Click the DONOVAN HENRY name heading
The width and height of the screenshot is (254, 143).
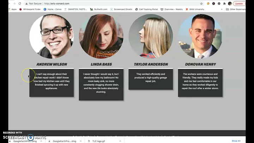tap(200, 64)
